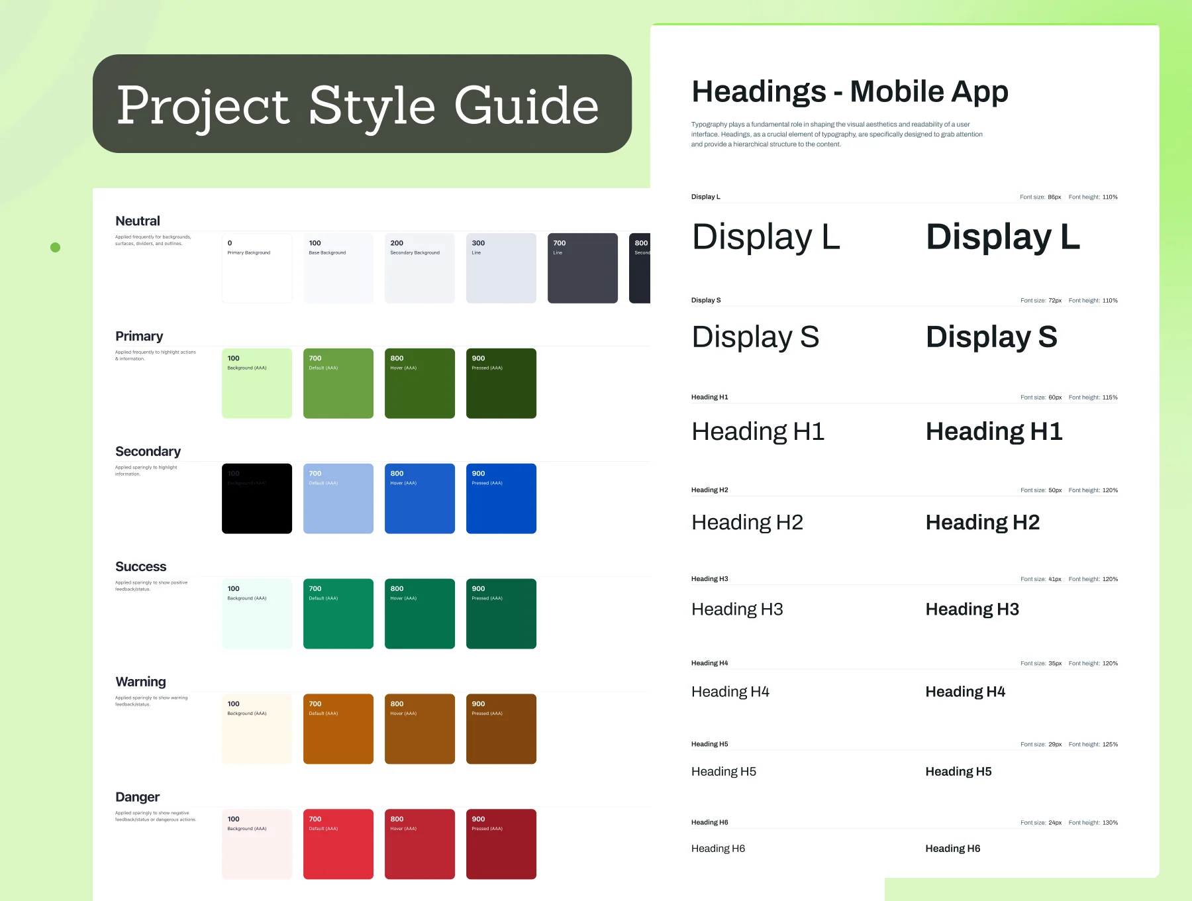Image resolution: width=1192 pixels, height=901 pixels.
Task: Click the Primary section heading
Action: (x=139, y=337)
